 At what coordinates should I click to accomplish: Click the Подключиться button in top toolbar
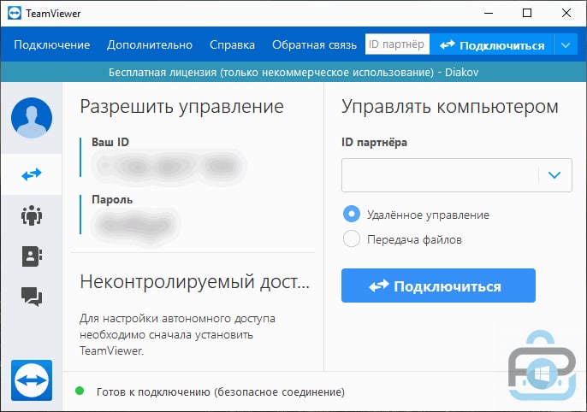point(491,45)
